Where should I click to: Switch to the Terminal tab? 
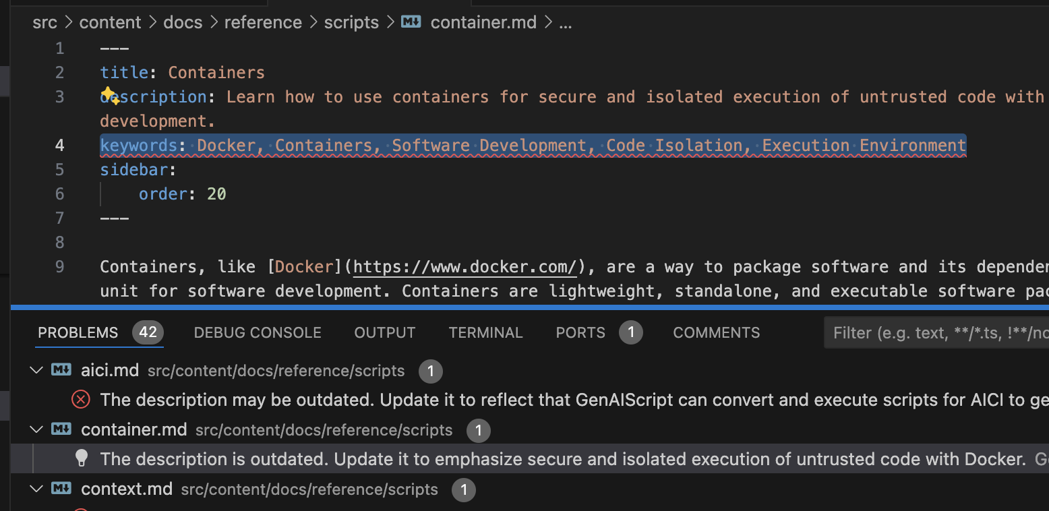[x=485, y=332]
